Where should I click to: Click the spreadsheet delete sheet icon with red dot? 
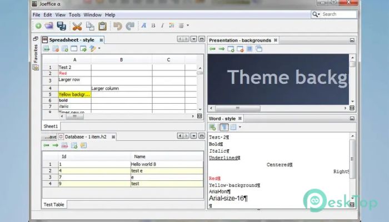click(x=56, y=49)
